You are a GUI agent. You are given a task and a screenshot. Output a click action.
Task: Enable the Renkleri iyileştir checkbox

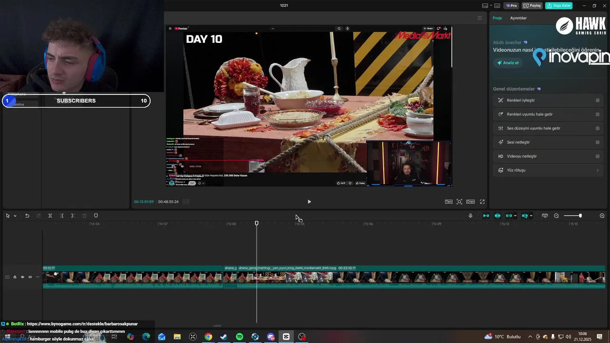click(598, 101)
